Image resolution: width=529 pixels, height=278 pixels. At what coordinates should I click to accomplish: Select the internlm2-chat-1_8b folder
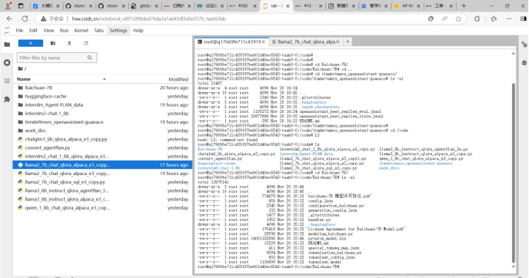tap(102, 114)
